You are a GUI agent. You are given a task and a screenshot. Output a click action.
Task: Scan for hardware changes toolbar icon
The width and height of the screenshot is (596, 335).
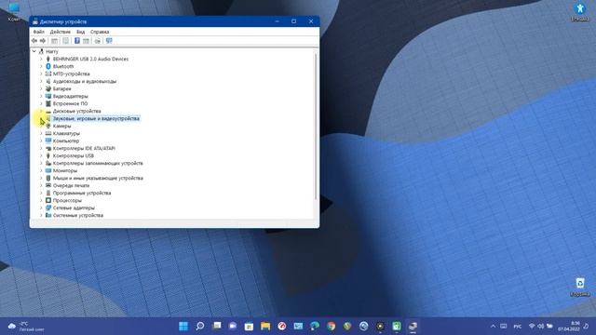tap(109, 41)
